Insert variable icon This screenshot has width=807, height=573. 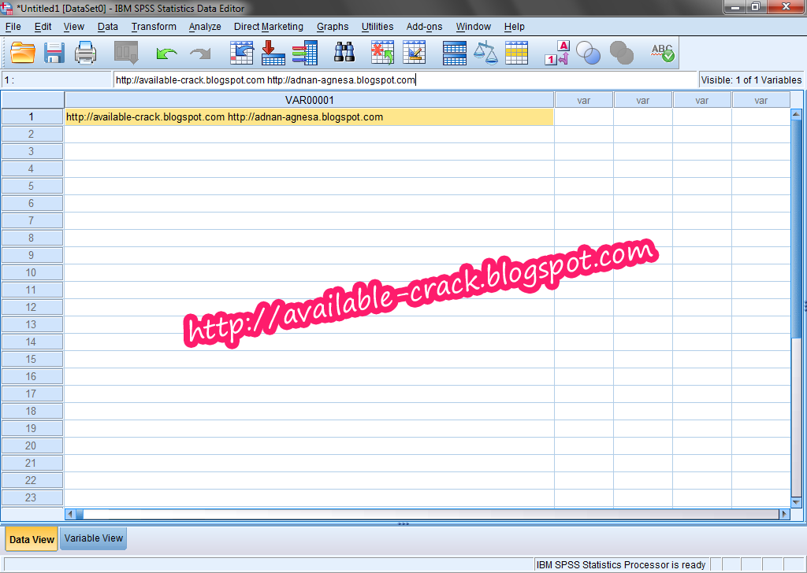point(414,53)
